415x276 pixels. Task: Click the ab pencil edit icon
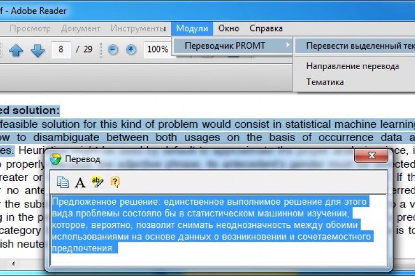coord(97,182)
